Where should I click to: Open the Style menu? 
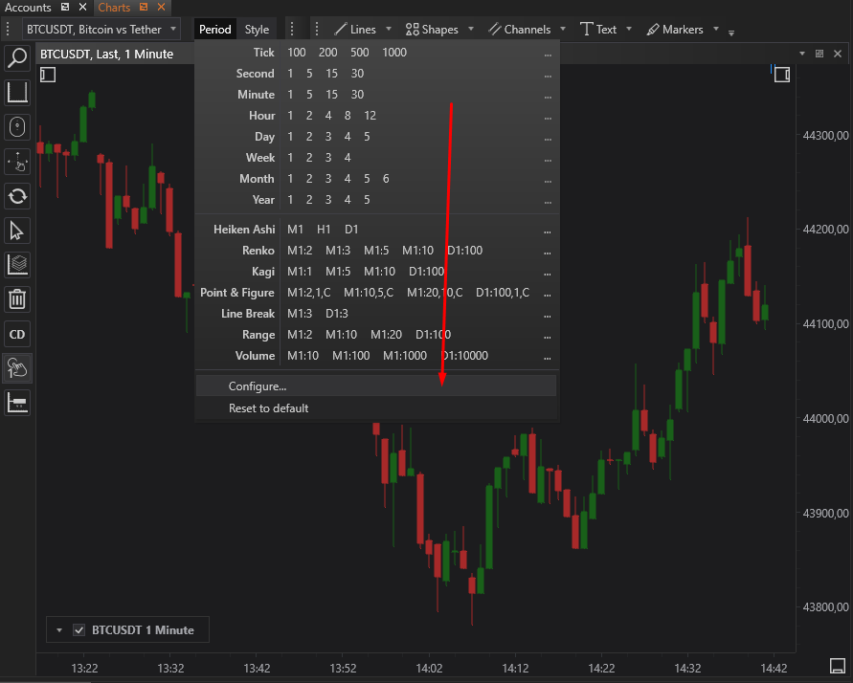click(257, 30)
